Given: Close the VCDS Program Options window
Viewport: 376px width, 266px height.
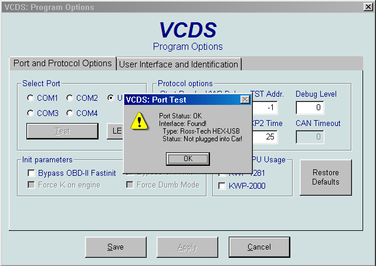Looking at the screenshot, I should coord(368,7).
